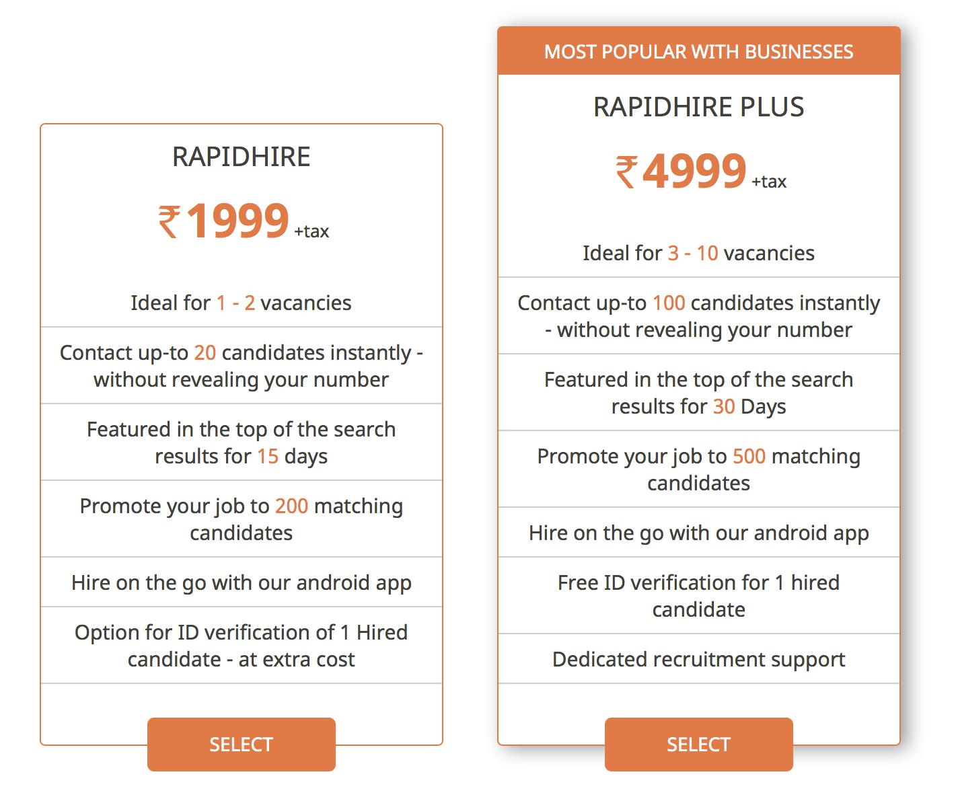
Task: Click the rupee symbol beside 4999
Action: pyautogui.click(x=626, y=172)
